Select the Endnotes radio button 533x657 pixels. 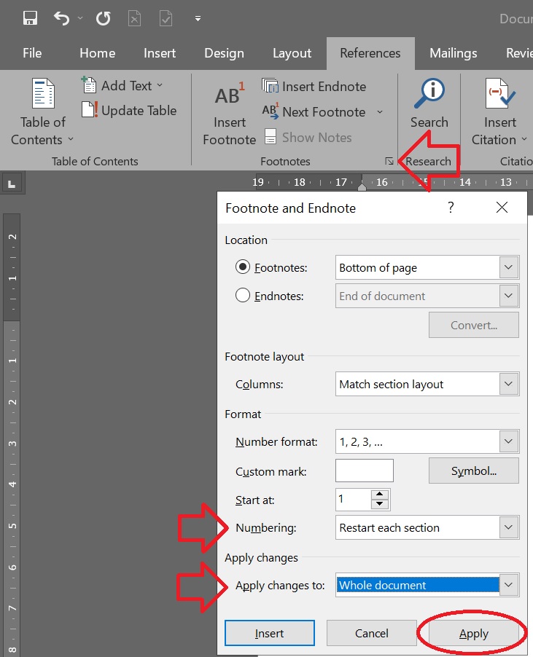(242, 296)
